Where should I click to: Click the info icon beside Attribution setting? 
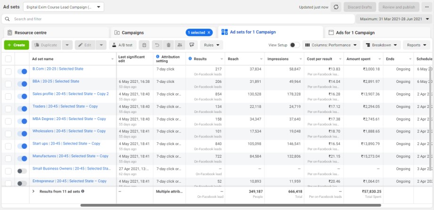[158, 57]
